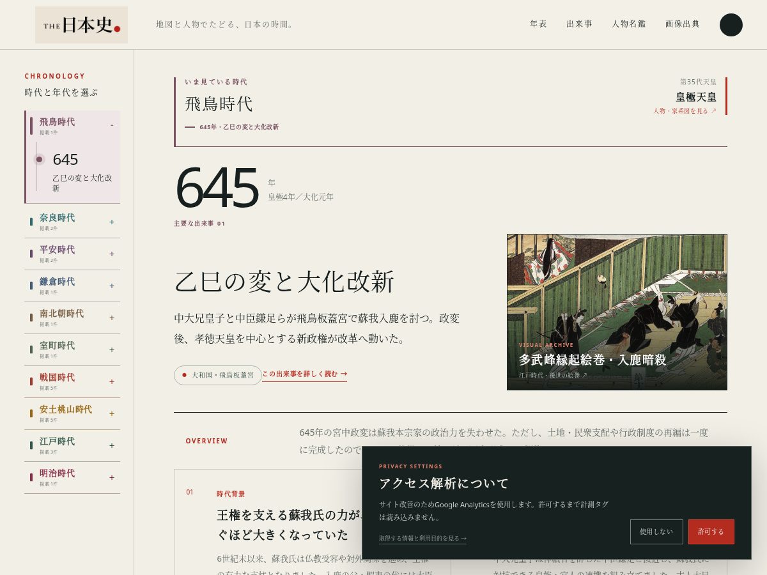Open 取得する情報と利用目的を見る link
767x575 pixels.
(422, 539)
